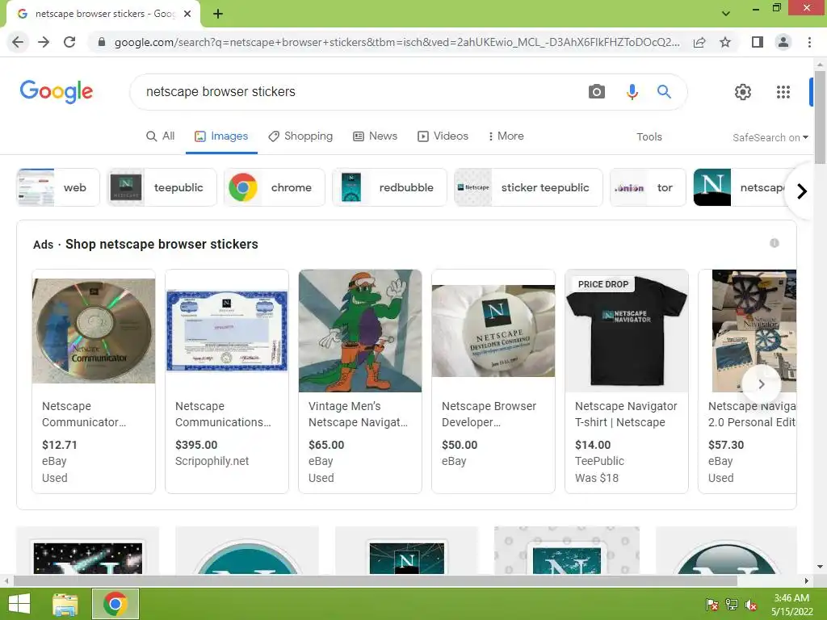Start voice search microphone
827x620 pixels.
(632, 92)
